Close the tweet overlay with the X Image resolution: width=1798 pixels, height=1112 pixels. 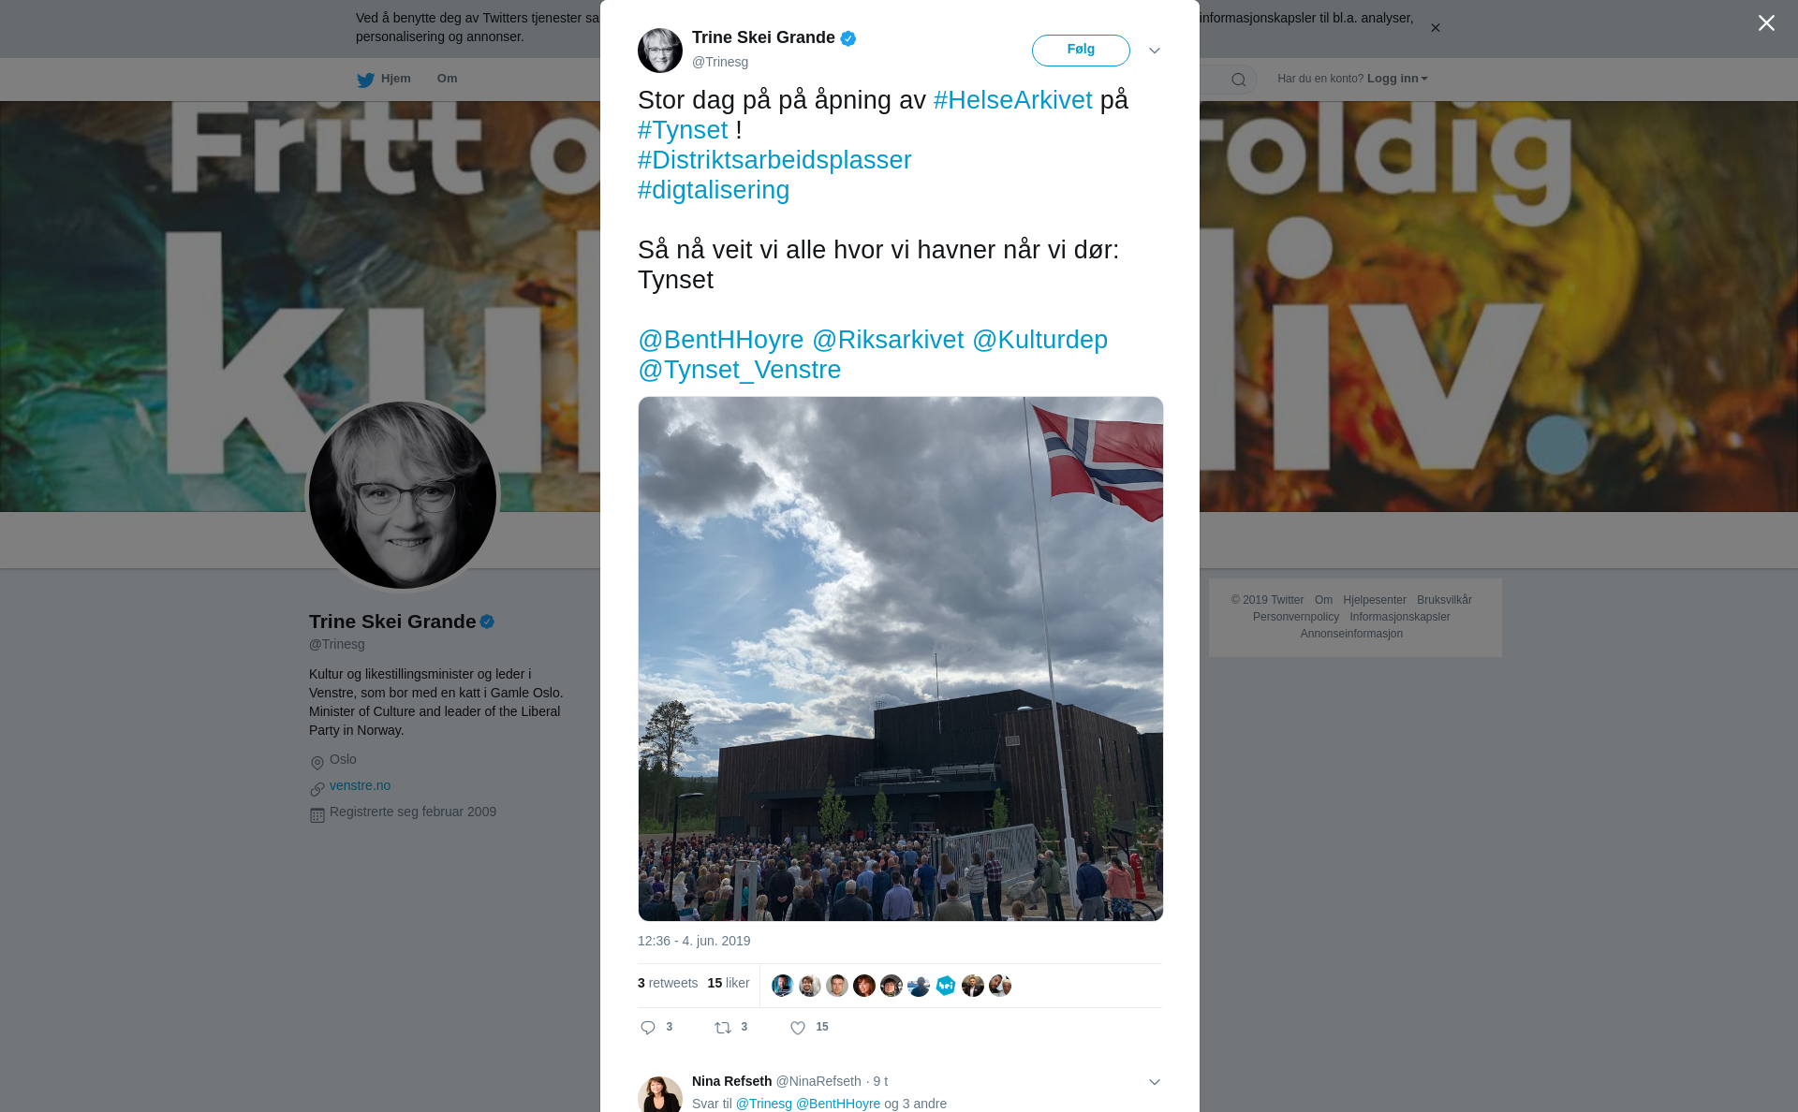(x=1766, y=23)
